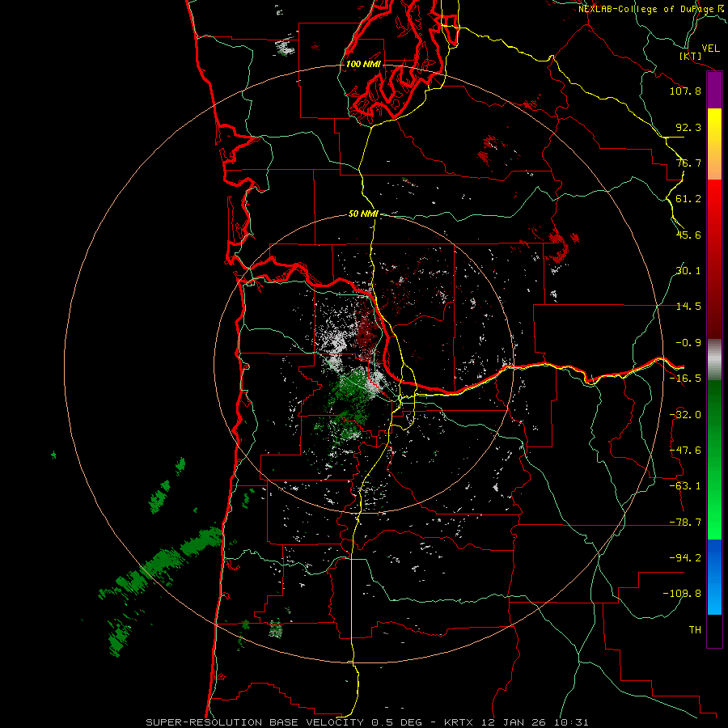
Task: Click the purple segment of the color bar
Action: (x=714, y=91)
